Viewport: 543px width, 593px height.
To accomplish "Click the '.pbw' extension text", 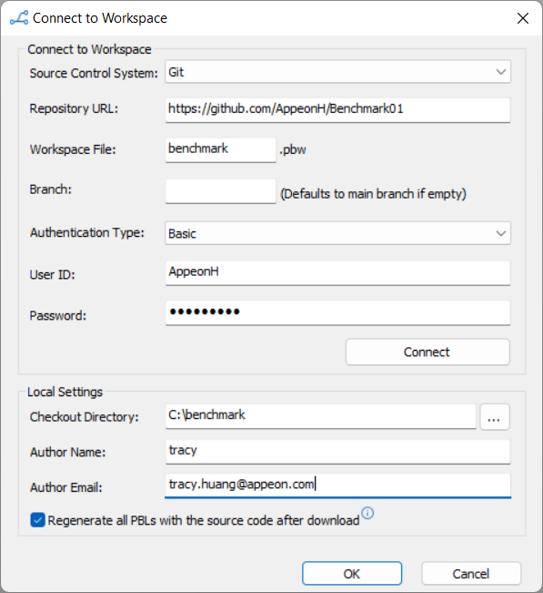I will tap(293, 149).
